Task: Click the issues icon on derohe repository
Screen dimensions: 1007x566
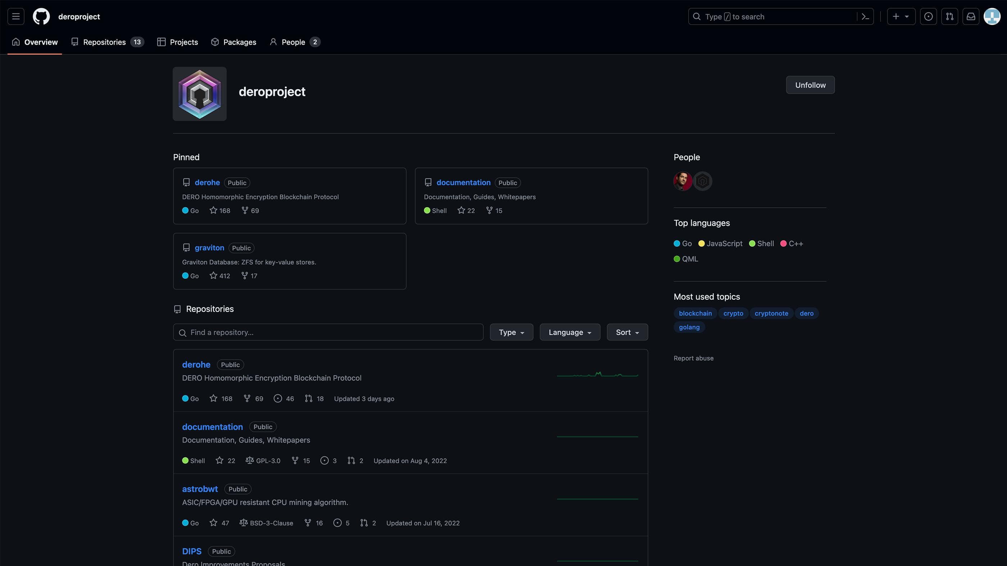Action: point(277,398)
